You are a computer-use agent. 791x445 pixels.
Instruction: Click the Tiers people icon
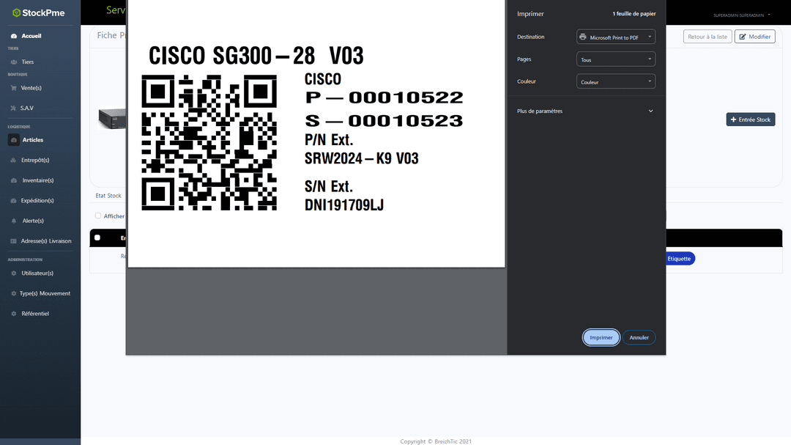pos(14,62)
